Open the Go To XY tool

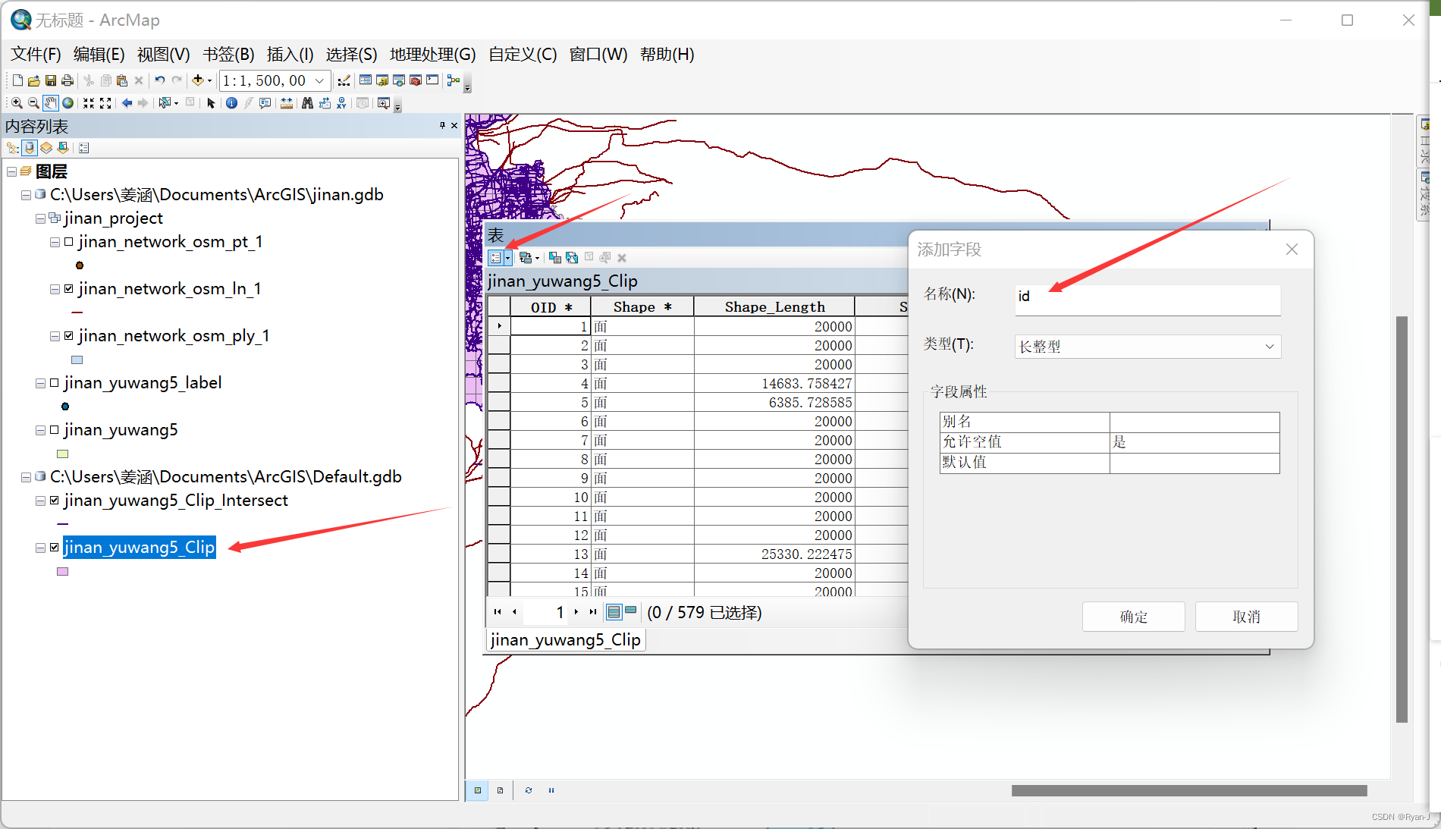point(341,103)
